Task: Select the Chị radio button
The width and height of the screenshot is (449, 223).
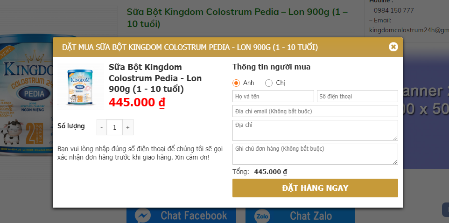Action: (x=269, y=83)
